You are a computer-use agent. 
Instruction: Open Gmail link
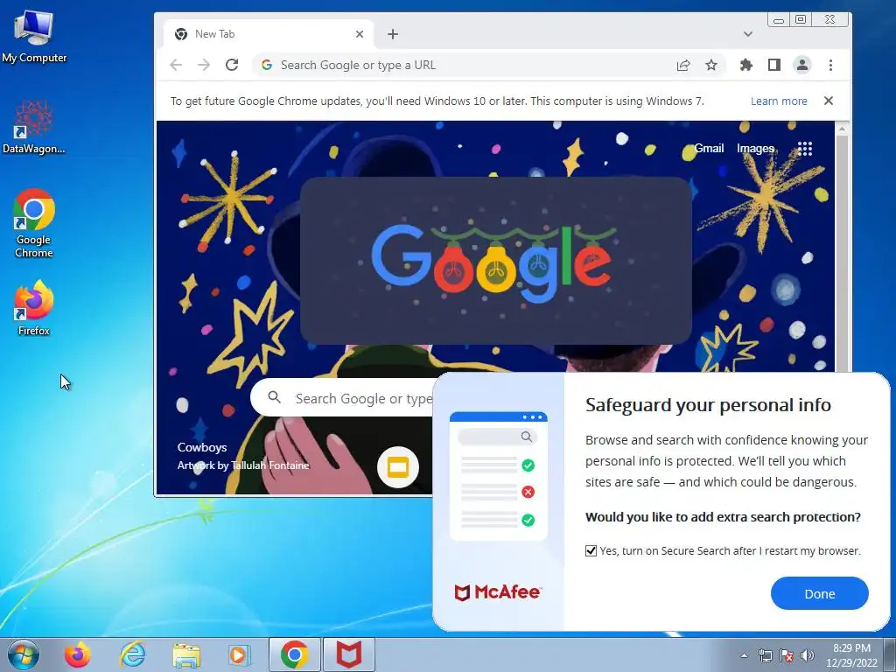709,149
